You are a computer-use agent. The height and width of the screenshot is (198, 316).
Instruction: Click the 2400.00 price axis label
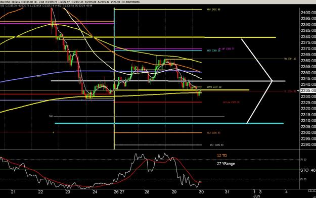click(308, 13)
